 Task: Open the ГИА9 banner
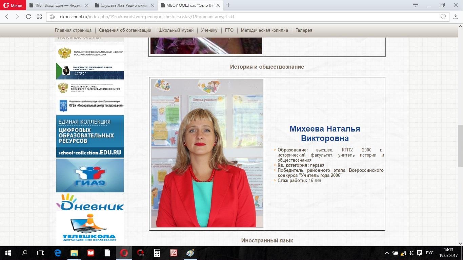pyautogui.click(x=90, y=175)
